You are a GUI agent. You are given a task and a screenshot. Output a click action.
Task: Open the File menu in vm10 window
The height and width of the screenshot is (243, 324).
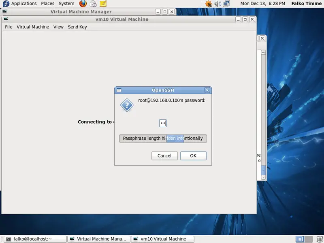9,27
